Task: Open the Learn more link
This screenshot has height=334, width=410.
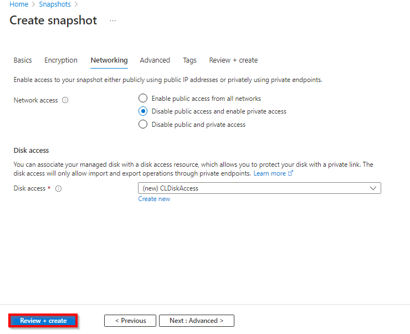Action: 273,173
